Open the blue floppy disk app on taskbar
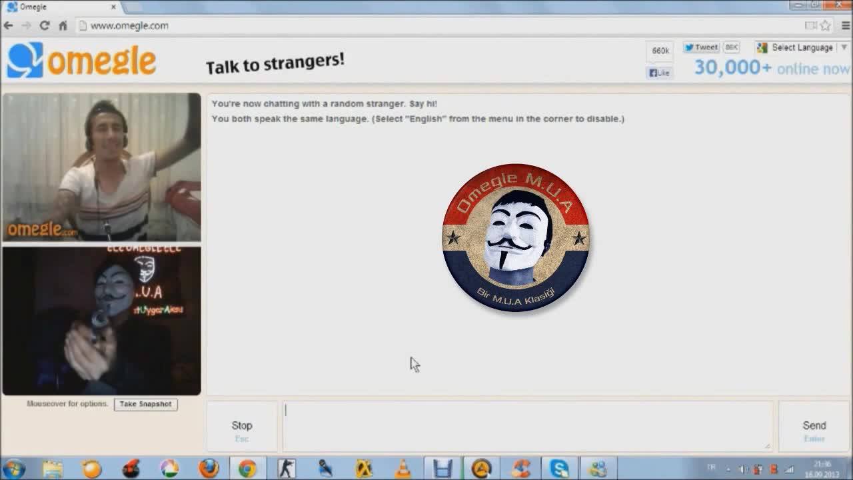Viewport: 853px width, 480px height. tap(442, 469)
